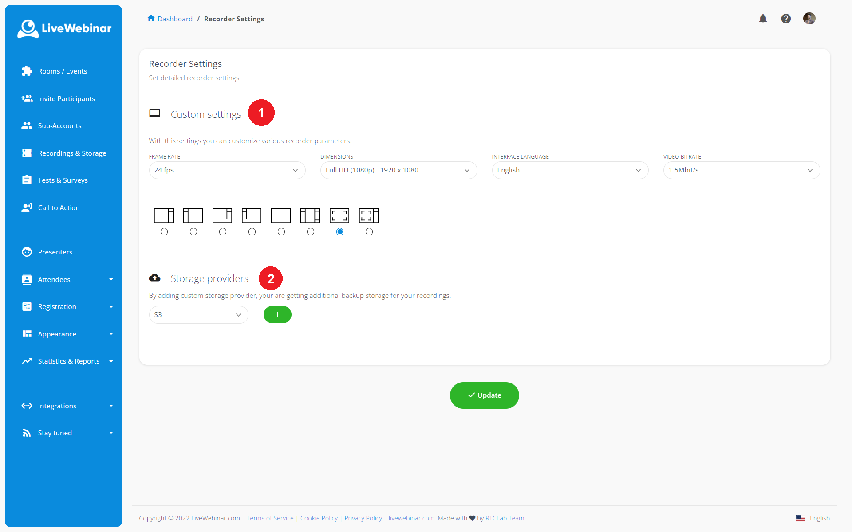Open the Video Bitrate 1.5Mbit/s dropdown
Viewport: 852px width, 532px height.
point(741,170)
